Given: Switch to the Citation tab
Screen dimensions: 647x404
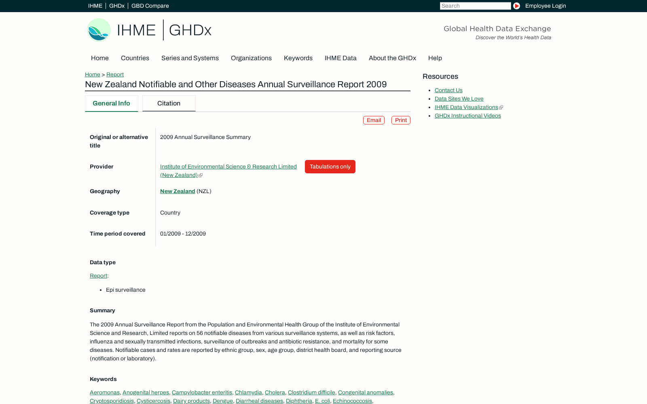Looking at the screenshot, I should point(169,103).
